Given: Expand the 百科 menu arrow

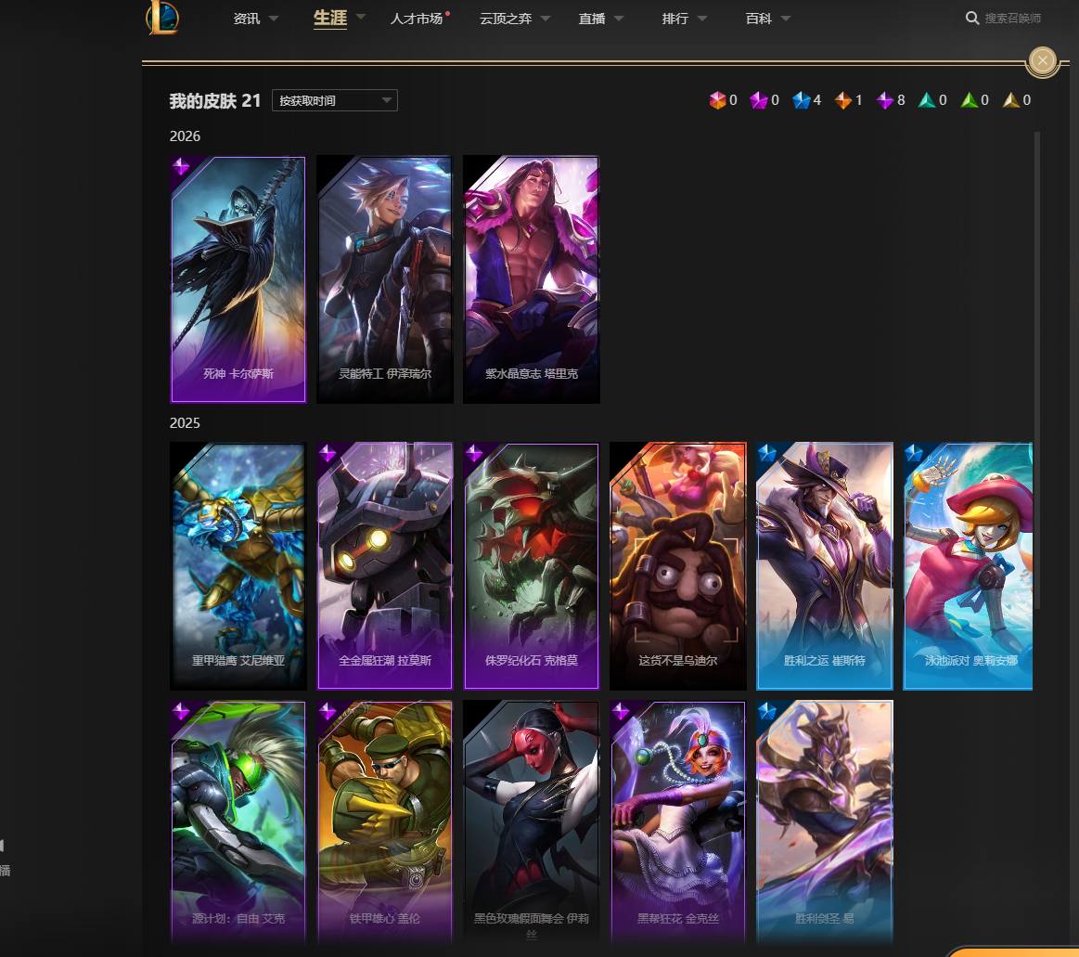Looking at the screenshot, I should pos(785,19).
